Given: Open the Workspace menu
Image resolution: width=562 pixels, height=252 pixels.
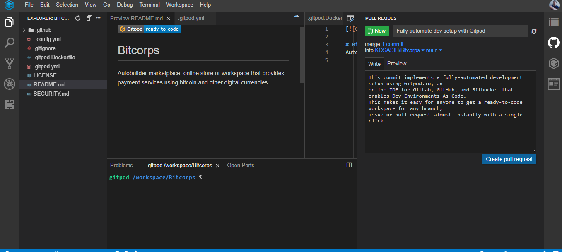Looking at the screenshot, I should [x=179, y=5].
